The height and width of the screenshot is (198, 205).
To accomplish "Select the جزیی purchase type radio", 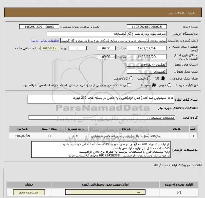I will [x=169, y=85].
